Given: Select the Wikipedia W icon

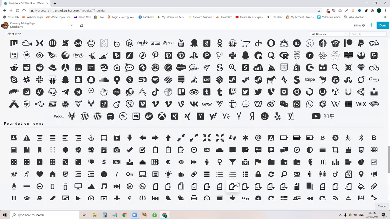Looking at the screenshot, I should 335,104.
